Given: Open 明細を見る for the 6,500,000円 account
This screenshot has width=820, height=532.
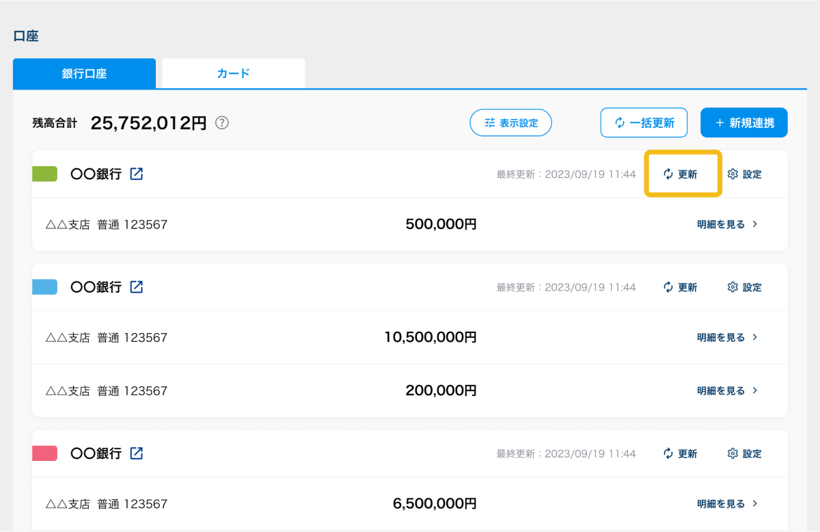Looking at the screenshot, I should pos(727,503).
